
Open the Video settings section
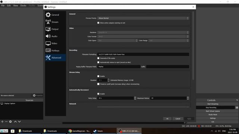pos(56,43)
